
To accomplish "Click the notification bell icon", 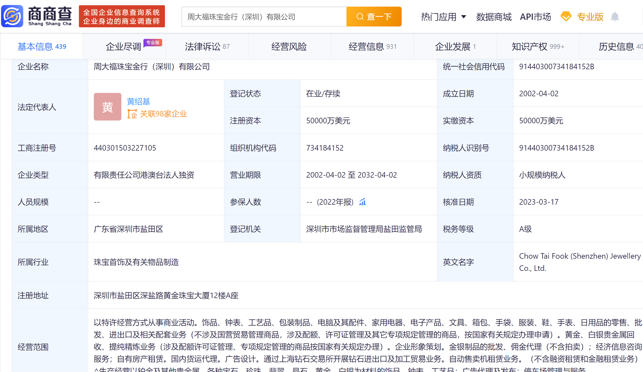I will point(615,17).
